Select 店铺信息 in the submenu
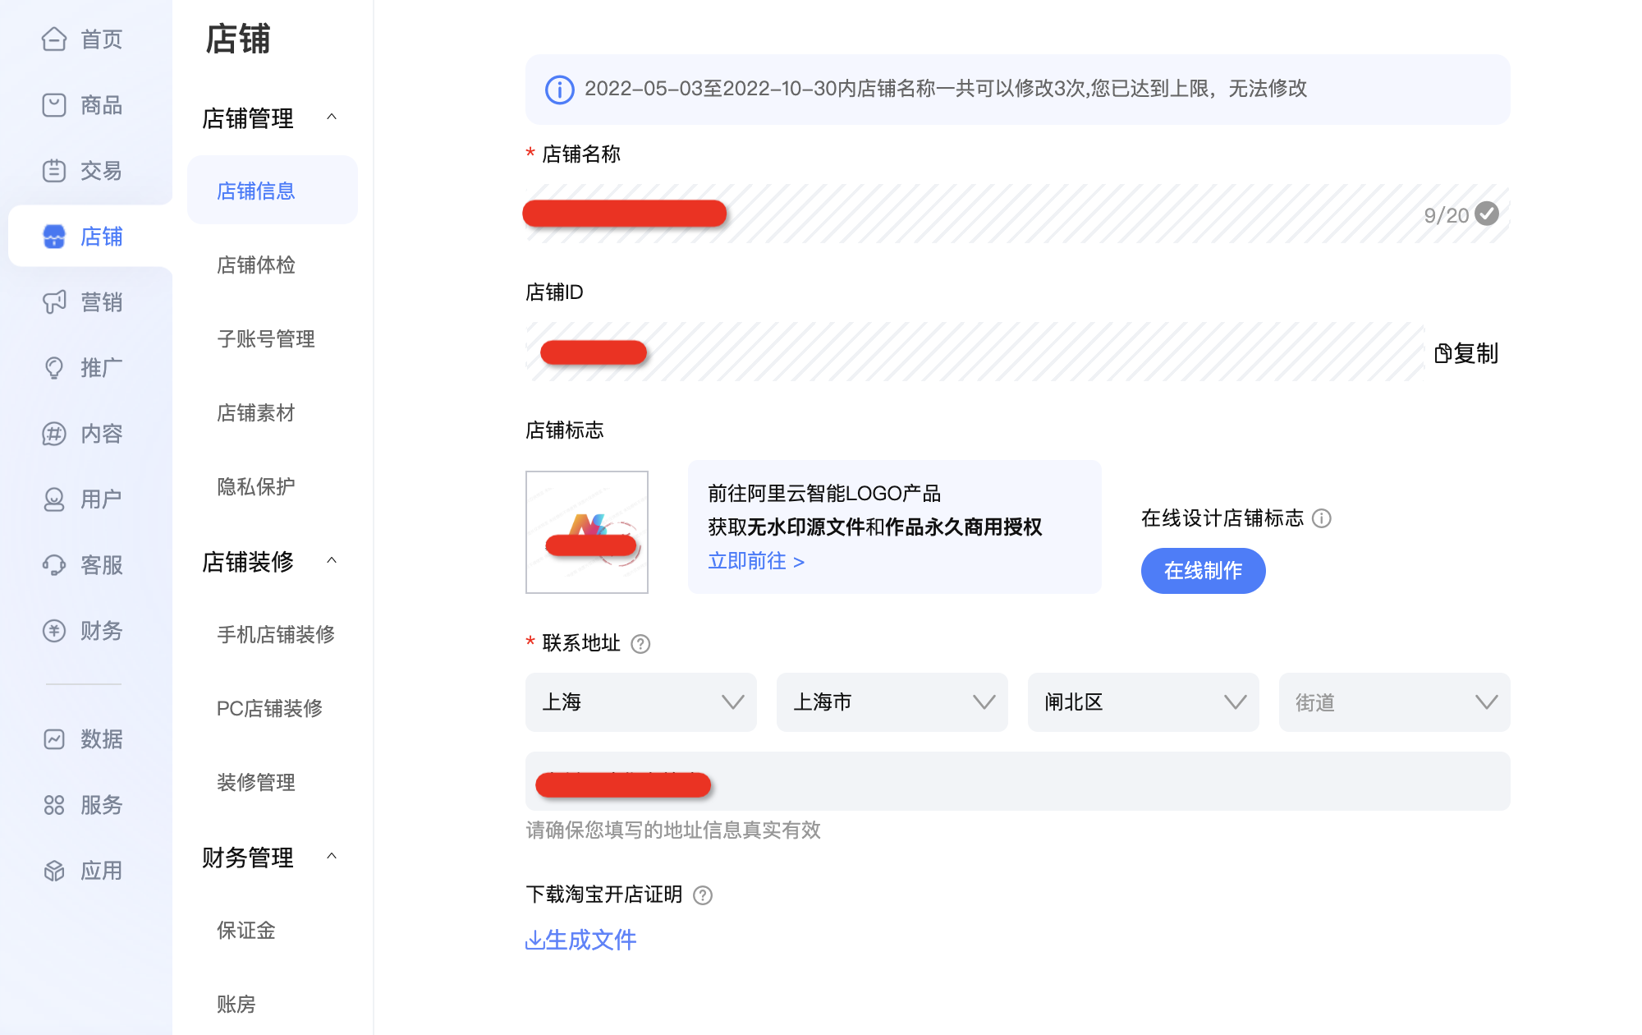 coord(273,191)
